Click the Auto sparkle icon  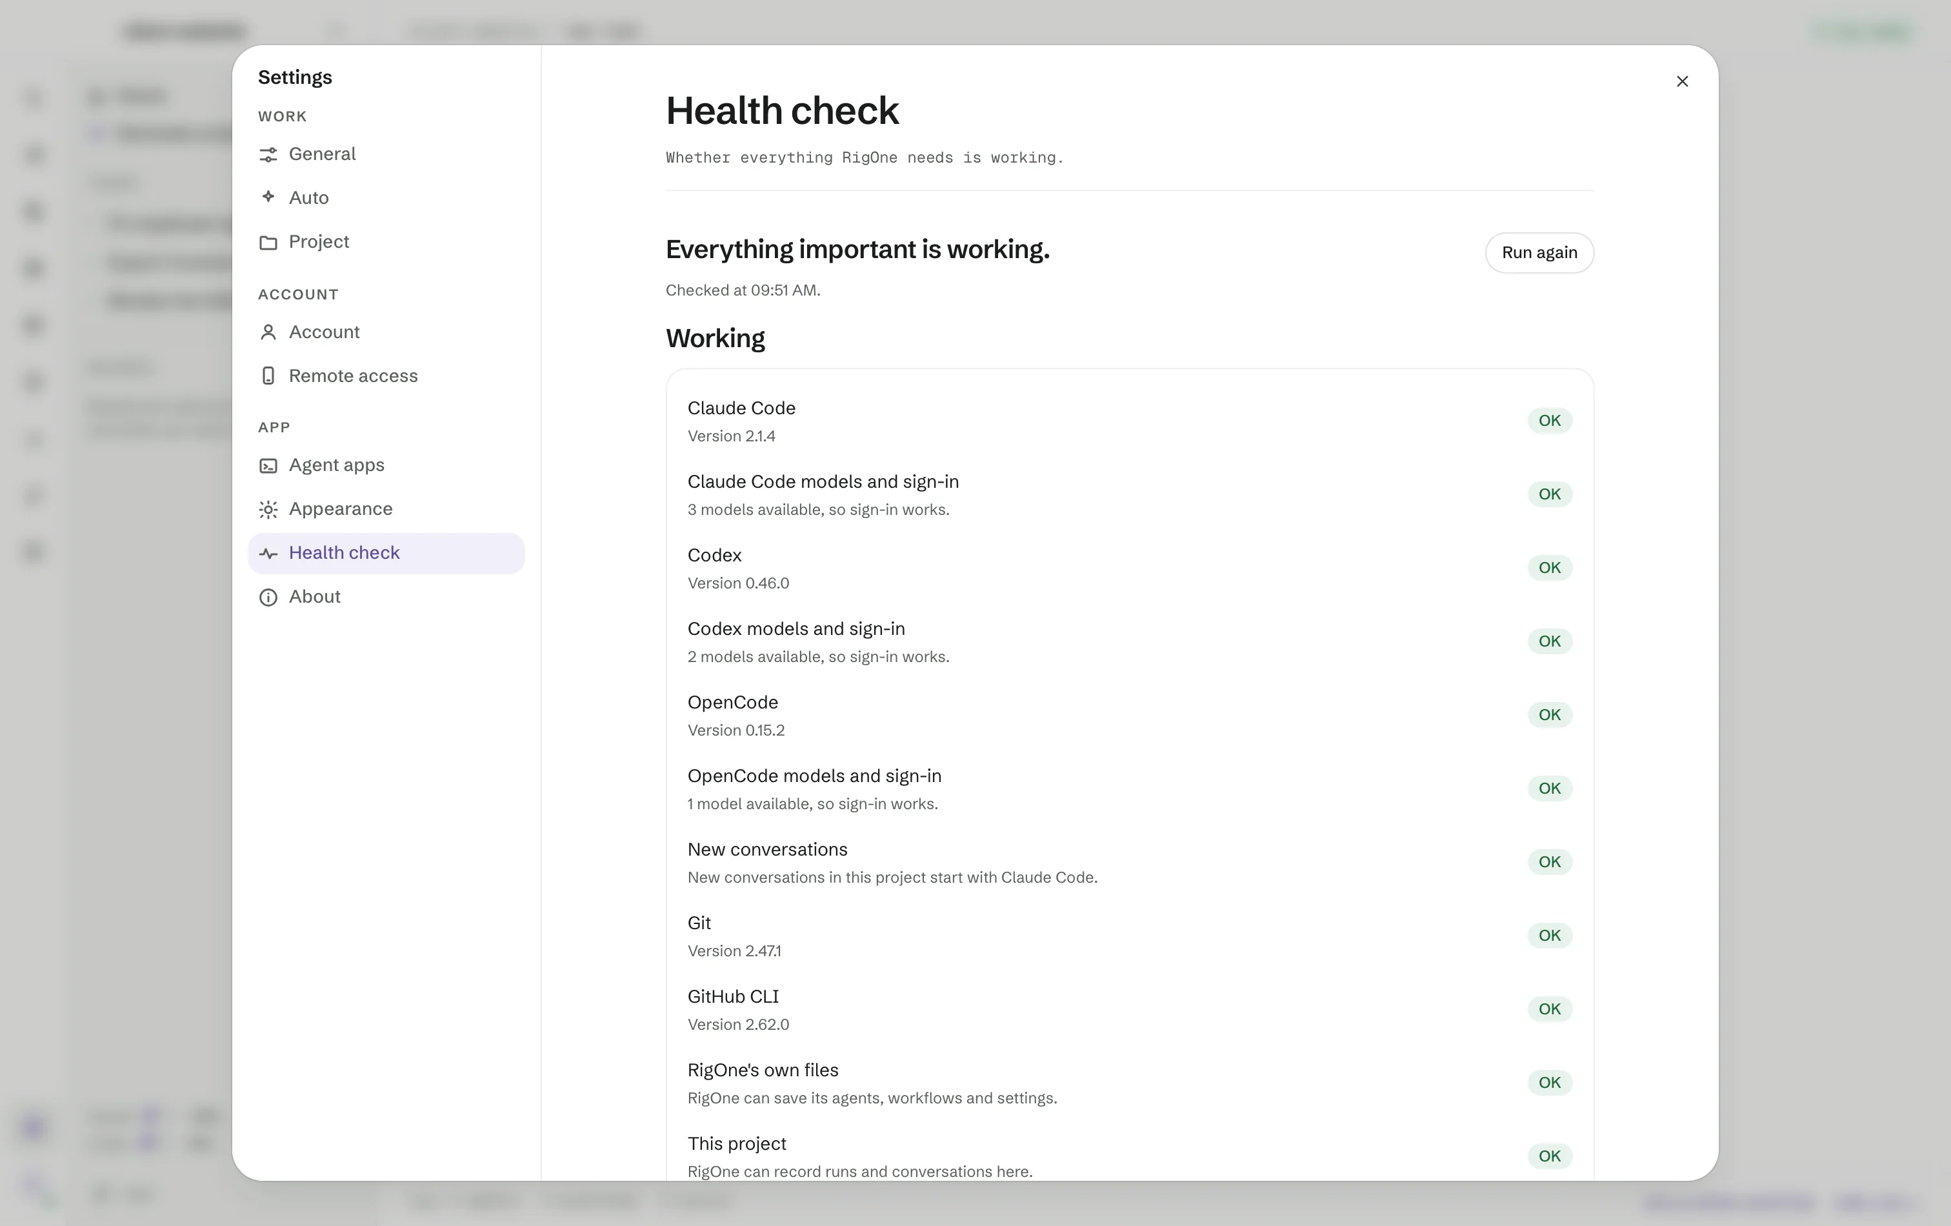click(x=268, y=197)
